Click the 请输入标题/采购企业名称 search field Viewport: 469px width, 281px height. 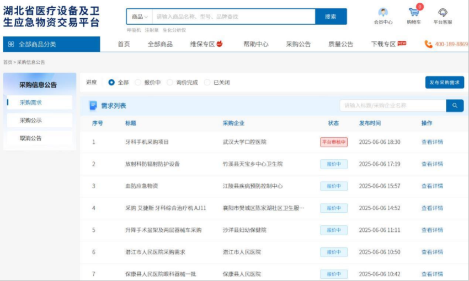pos(393,105)
